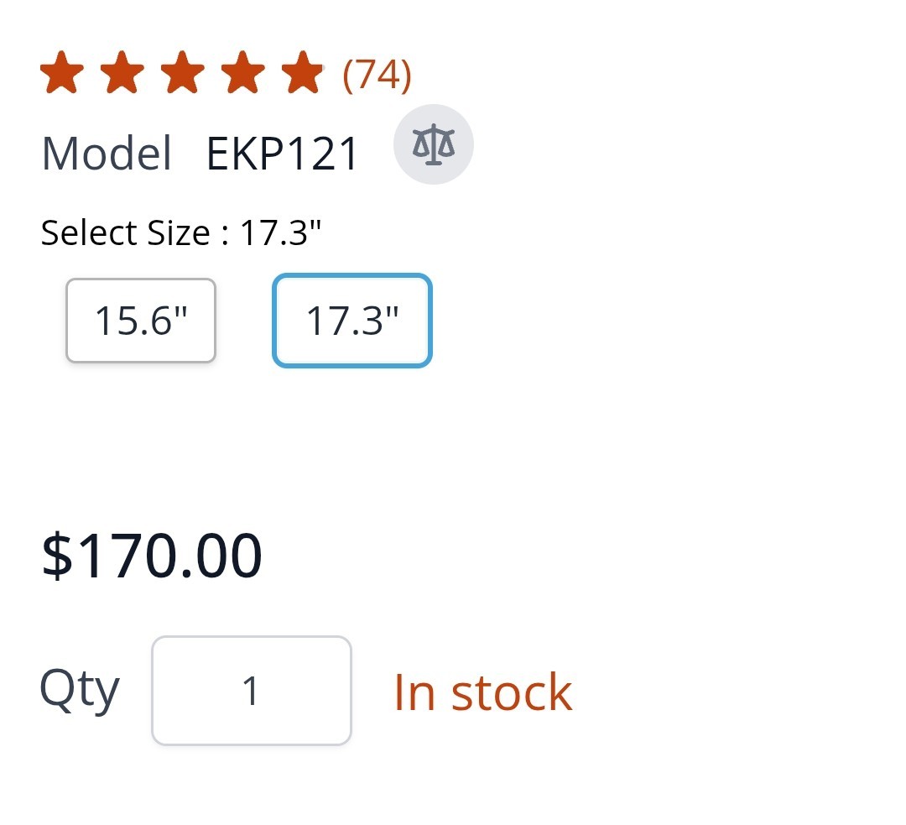Click the third rating star
Viewport: 906px width, 825px height.
click(x=182, y=72)
